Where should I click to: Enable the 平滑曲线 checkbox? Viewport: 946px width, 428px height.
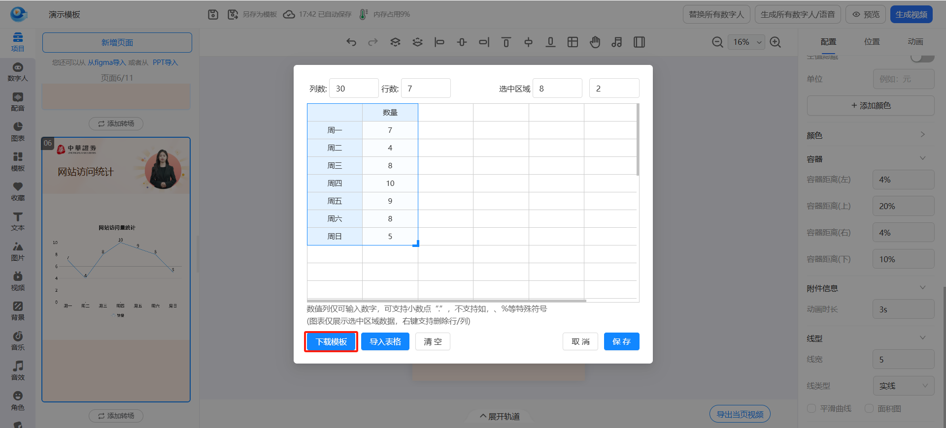811,408
